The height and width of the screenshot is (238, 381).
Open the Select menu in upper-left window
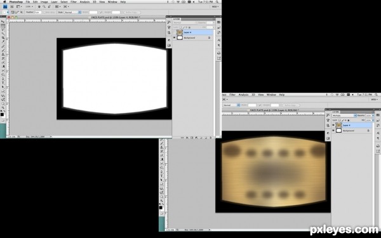pyautogui.click(x=64, y=2)
